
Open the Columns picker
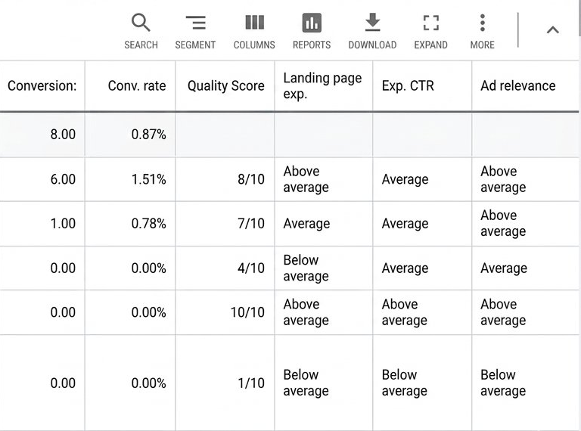[x=254, y=31]
